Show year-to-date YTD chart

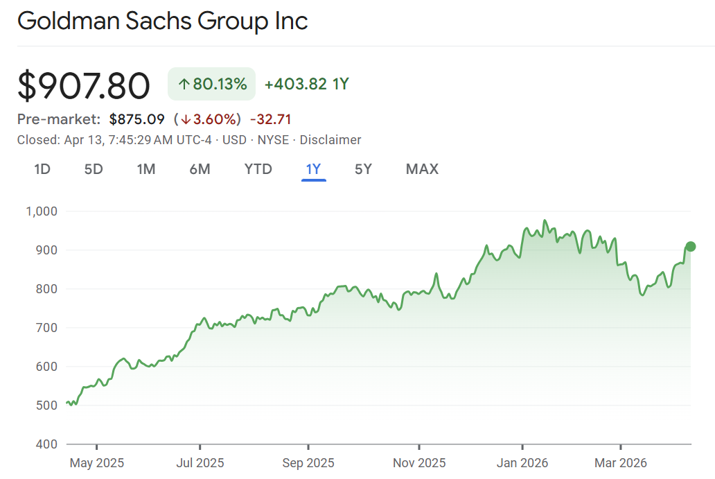[258, 169]
